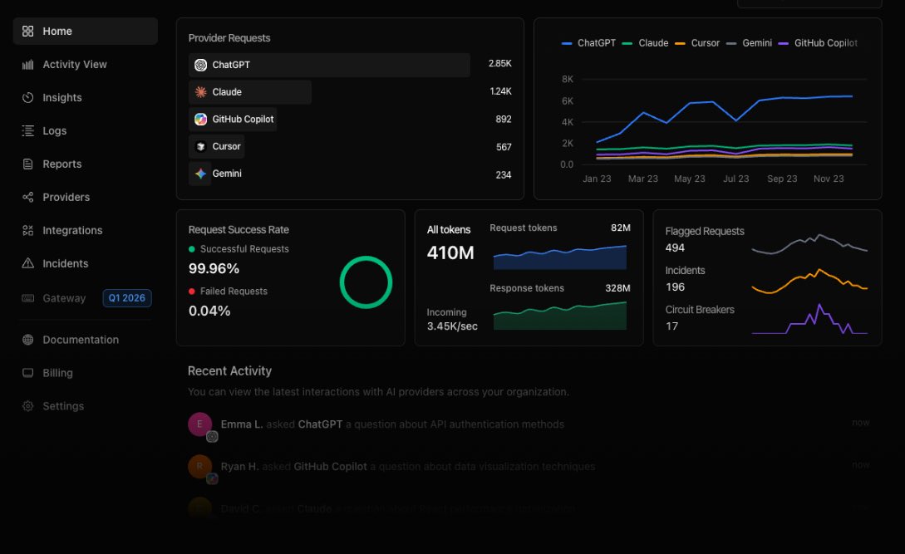Viewport: 905px width, 554px height.
Task: Open Settings from the sidebar
Action: 86,406
